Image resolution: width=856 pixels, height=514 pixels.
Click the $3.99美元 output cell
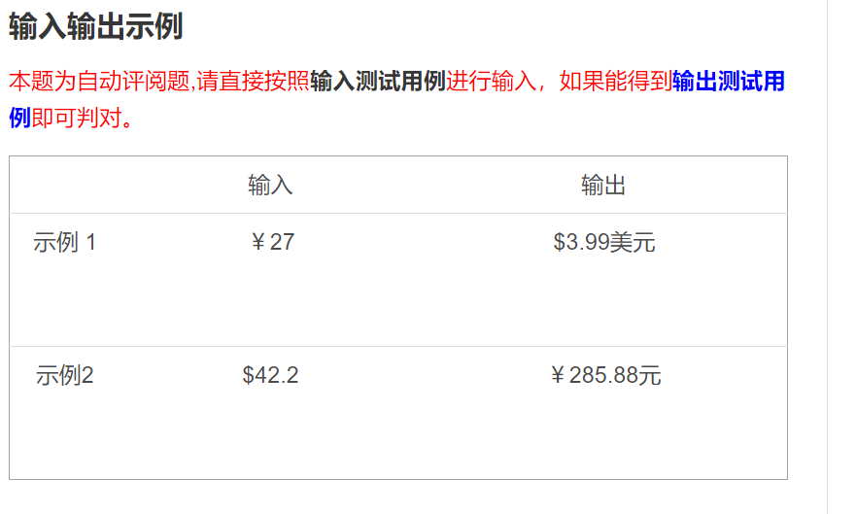point(603,243)
